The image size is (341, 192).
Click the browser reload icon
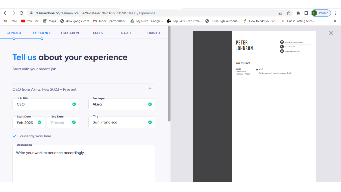pyautogui.click(x=21, y=13)
